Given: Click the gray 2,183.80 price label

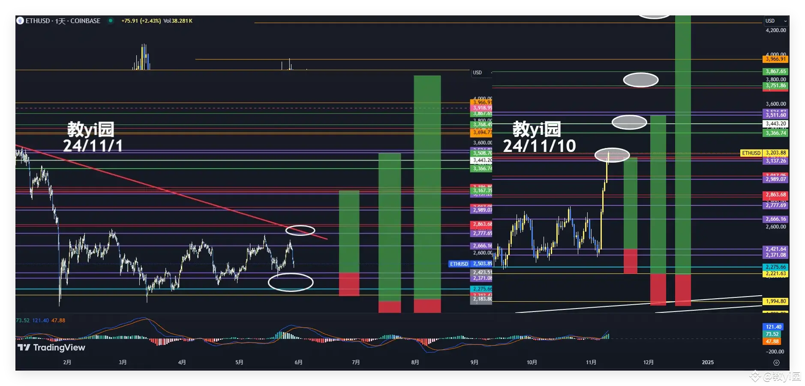Looking at the screenshot, I should pos(482,299).
